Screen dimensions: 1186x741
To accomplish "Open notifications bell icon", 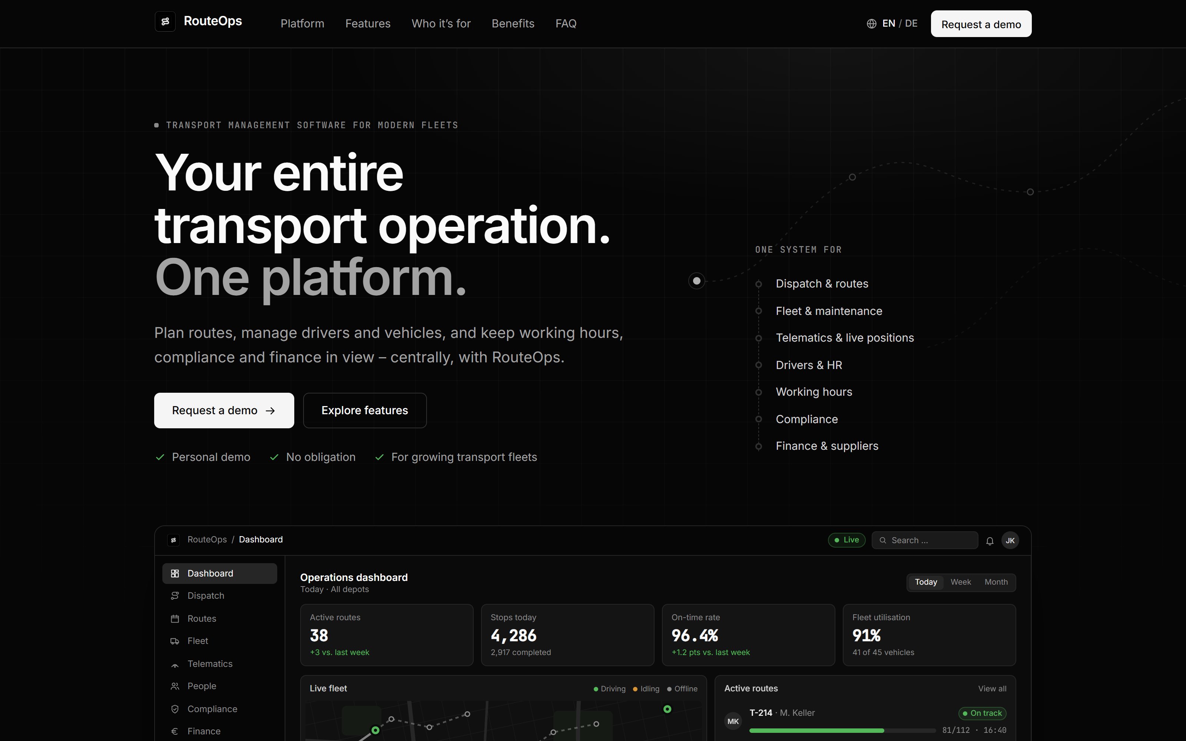I will [x=990, y=541].
